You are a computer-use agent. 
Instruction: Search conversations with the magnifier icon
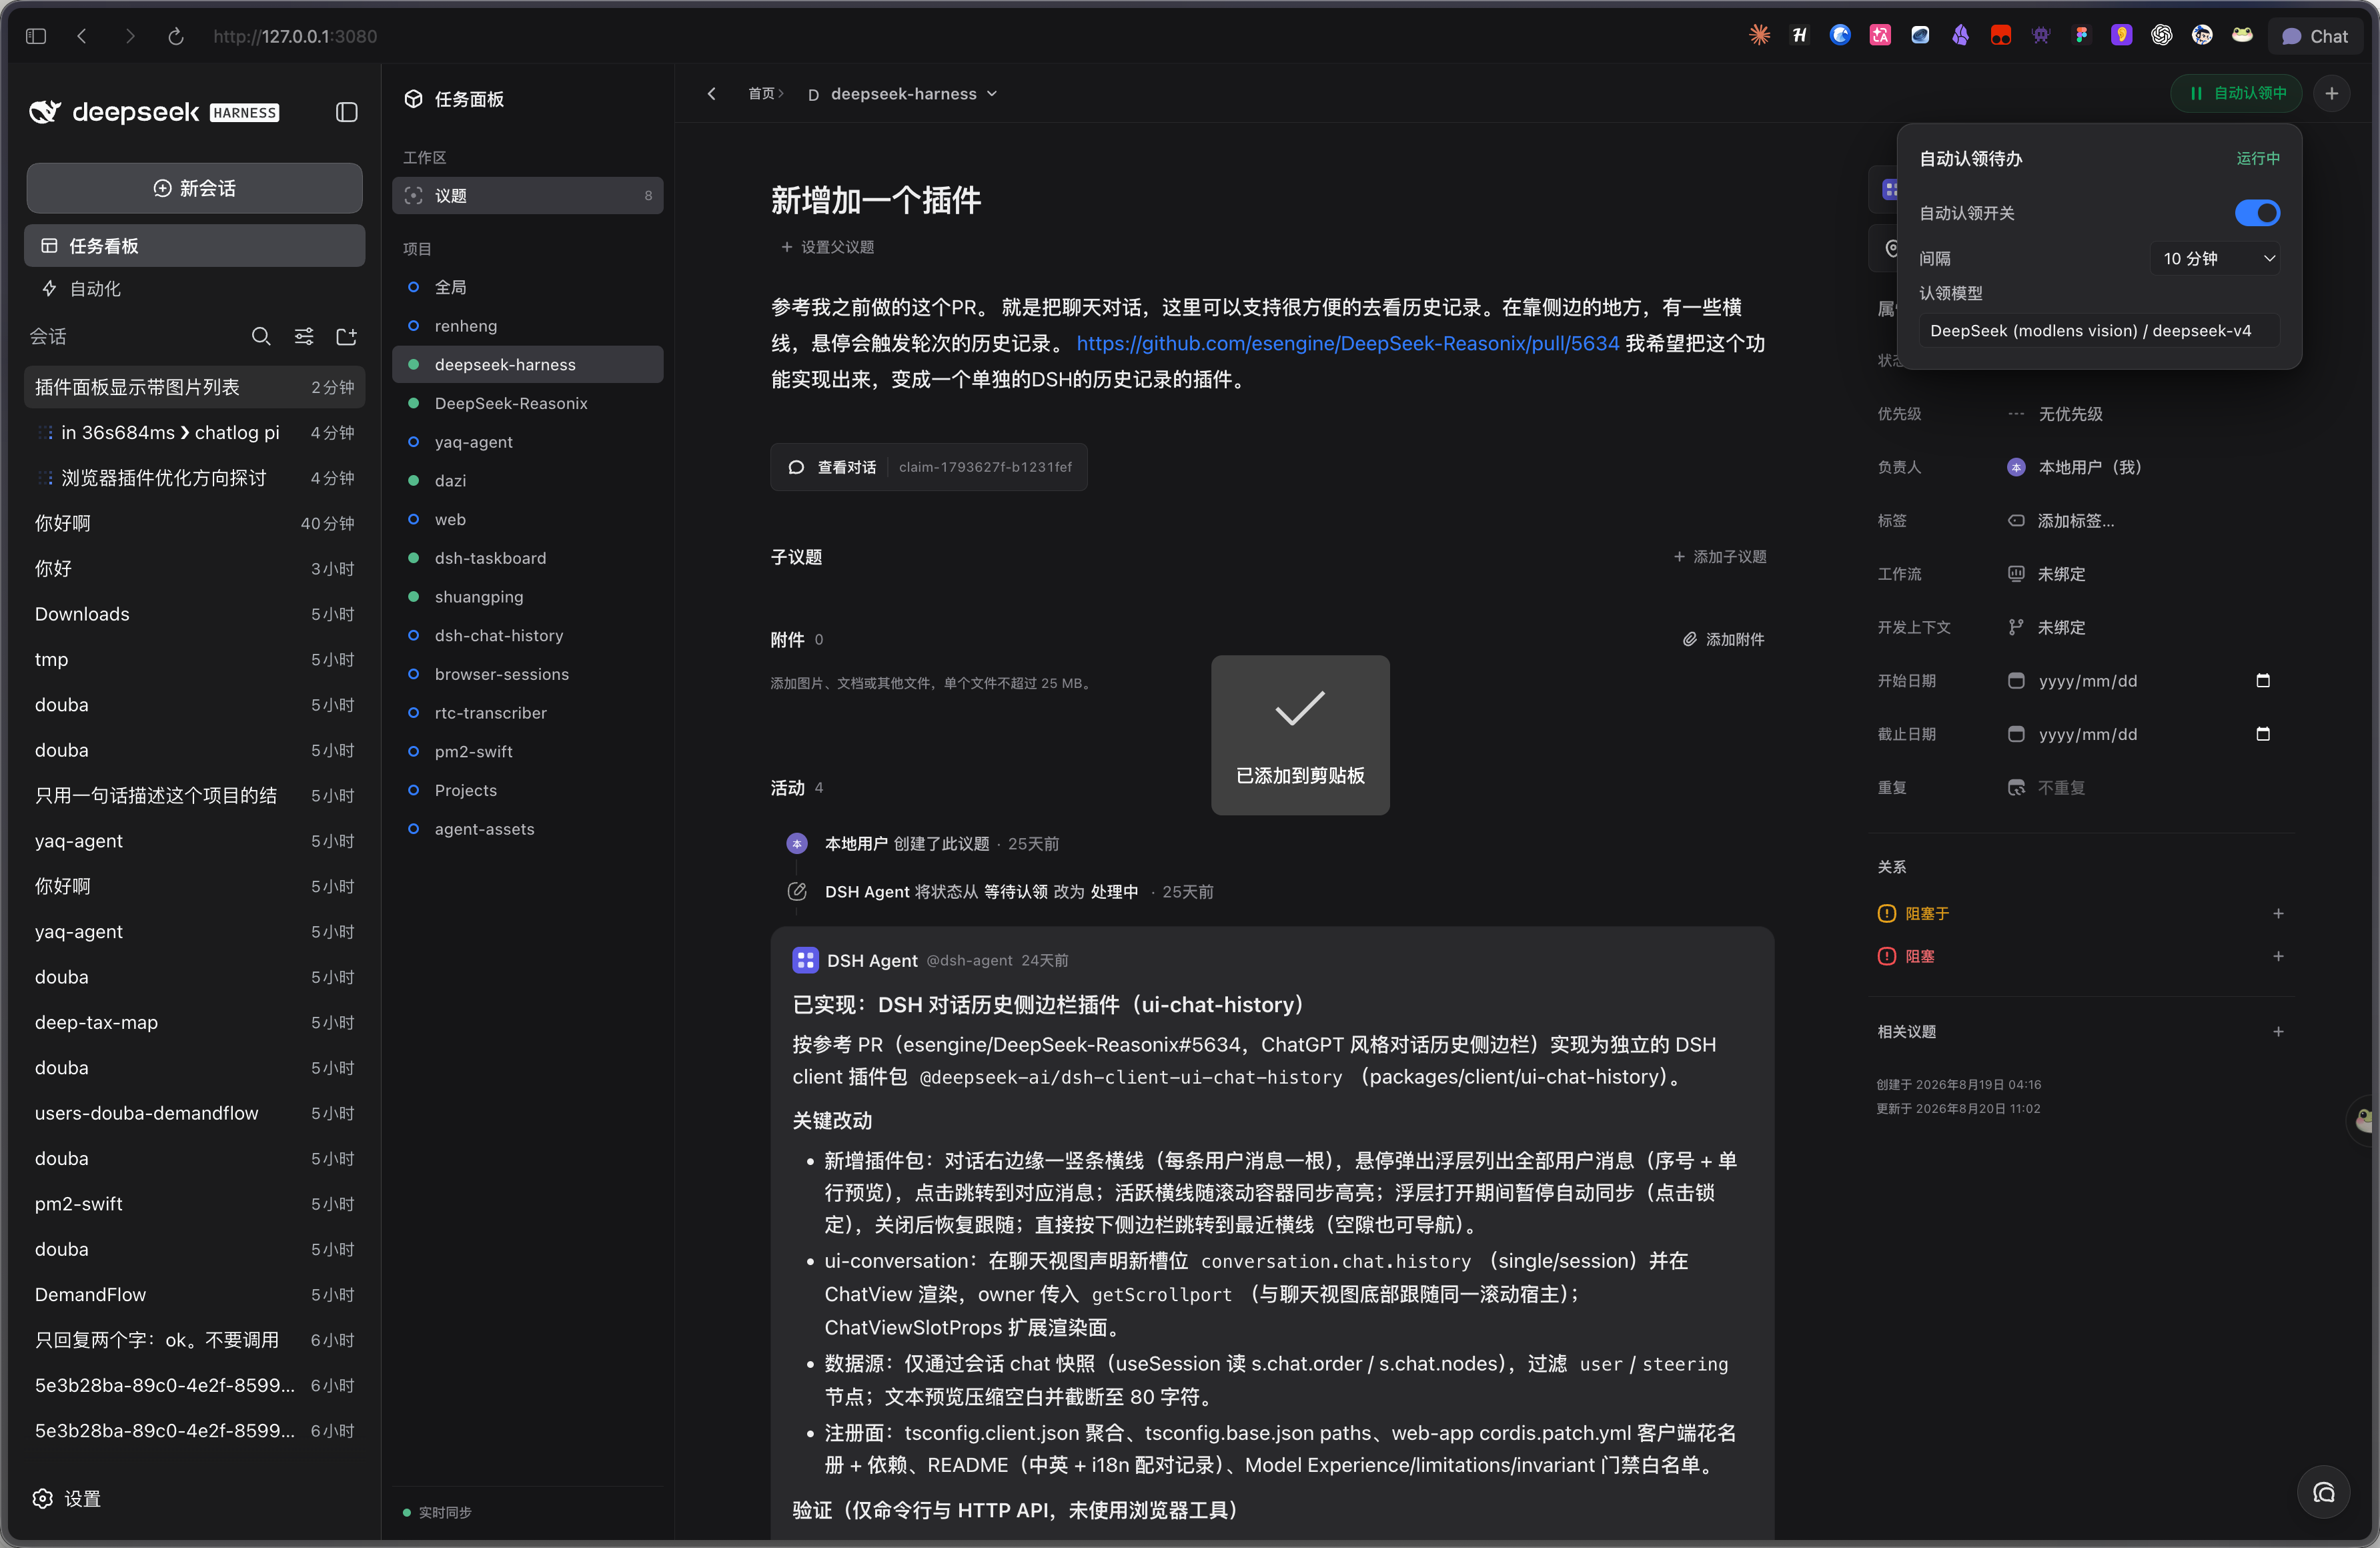tap(261, 336)
